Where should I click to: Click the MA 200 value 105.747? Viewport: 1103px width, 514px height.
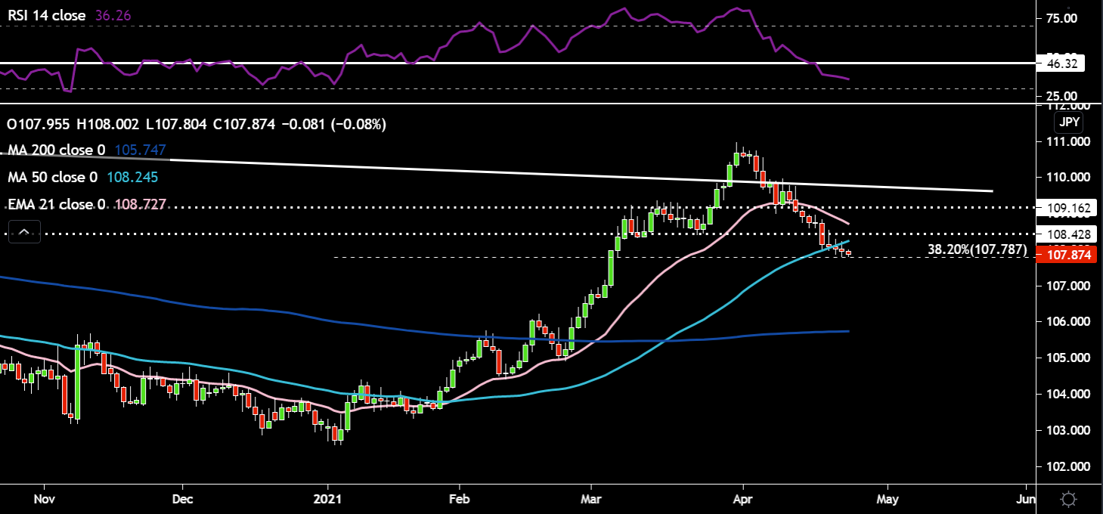coord(139,150)
